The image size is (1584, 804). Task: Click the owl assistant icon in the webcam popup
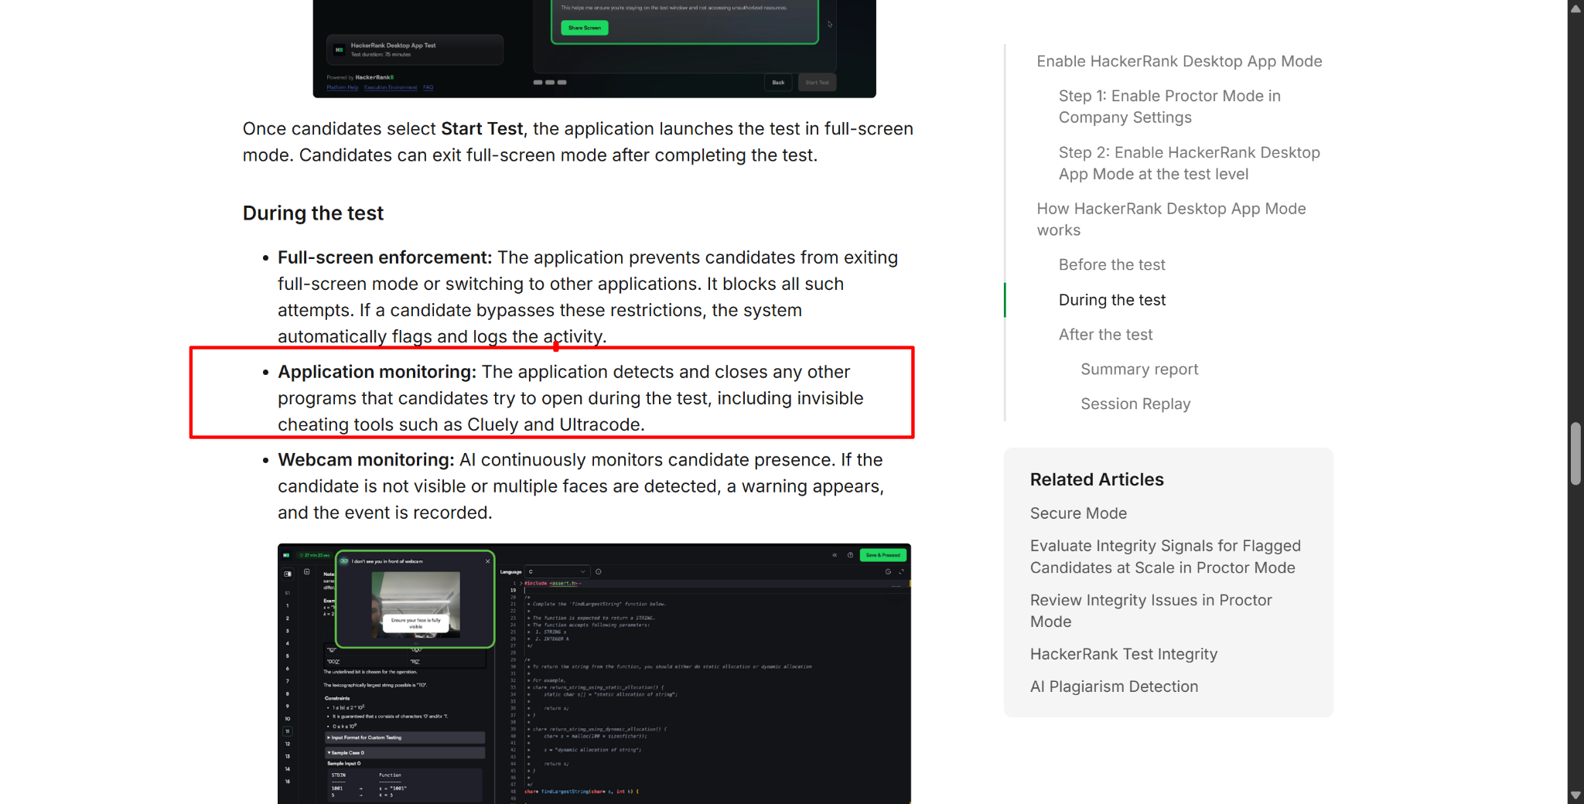[x=344, y=561]
